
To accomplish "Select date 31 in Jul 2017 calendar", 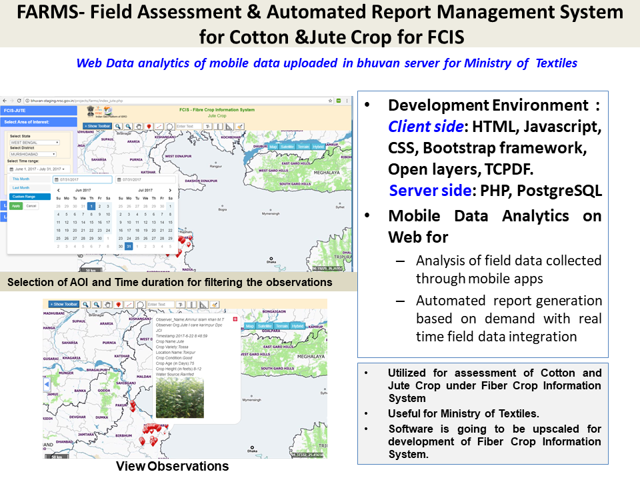I will pos(129,247).
